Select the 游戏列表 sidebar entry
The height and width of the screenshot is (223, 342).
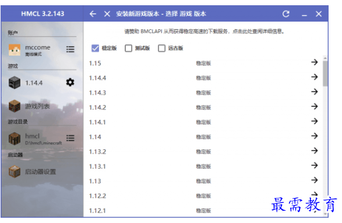37,106
